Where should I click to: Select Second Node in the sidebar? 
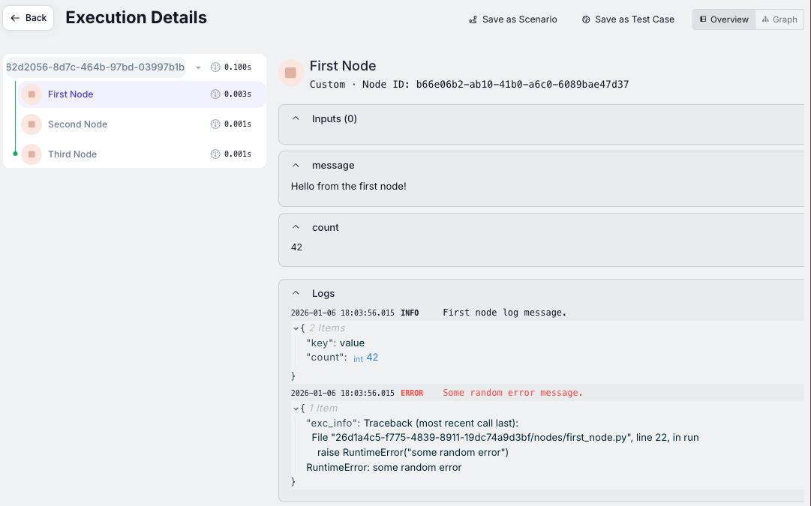click(x=79, y=124)
